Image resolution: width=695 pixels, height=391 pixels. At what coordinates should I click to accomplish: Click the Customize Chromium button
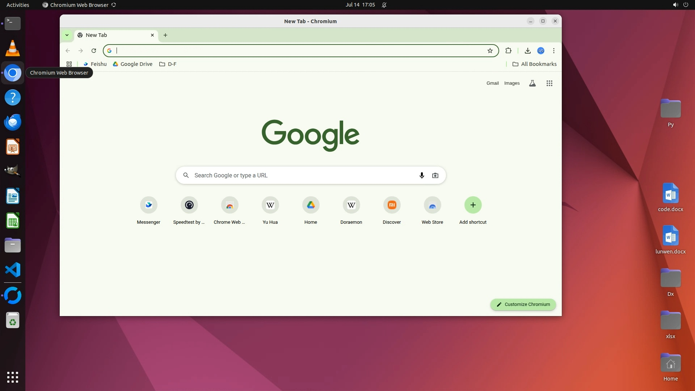click(523, 304)
